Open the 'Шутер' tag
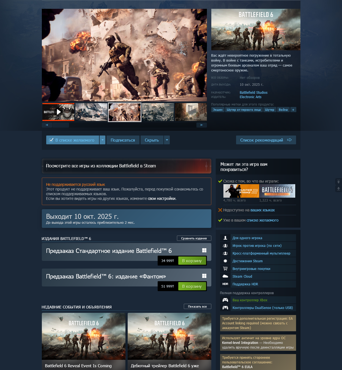The height and width of the screenshot is (370, 342). click(x=269, y=110)
